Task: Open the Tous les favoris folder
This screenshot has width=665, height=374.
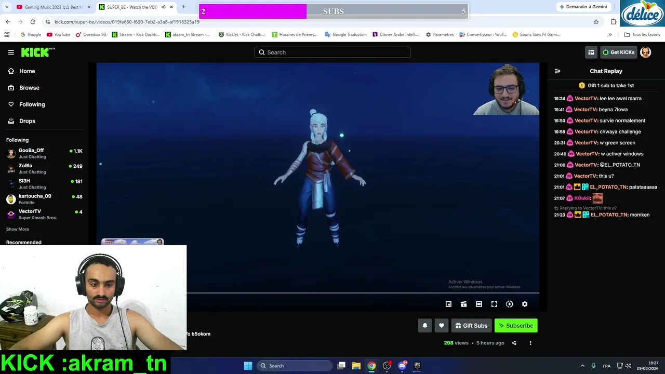Action: (x=642, y=35)
